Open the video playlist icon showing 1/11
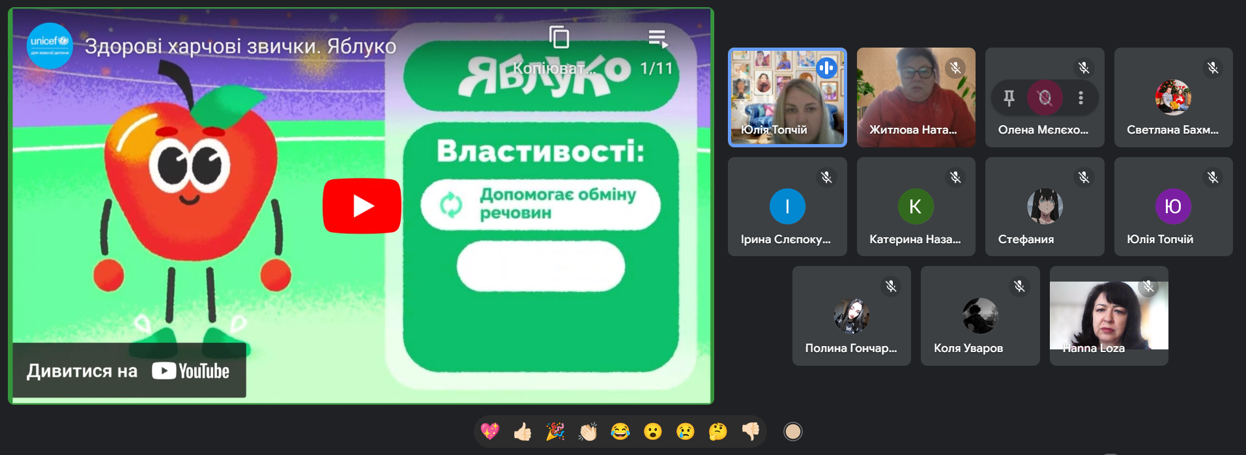 tap(658, 39)
